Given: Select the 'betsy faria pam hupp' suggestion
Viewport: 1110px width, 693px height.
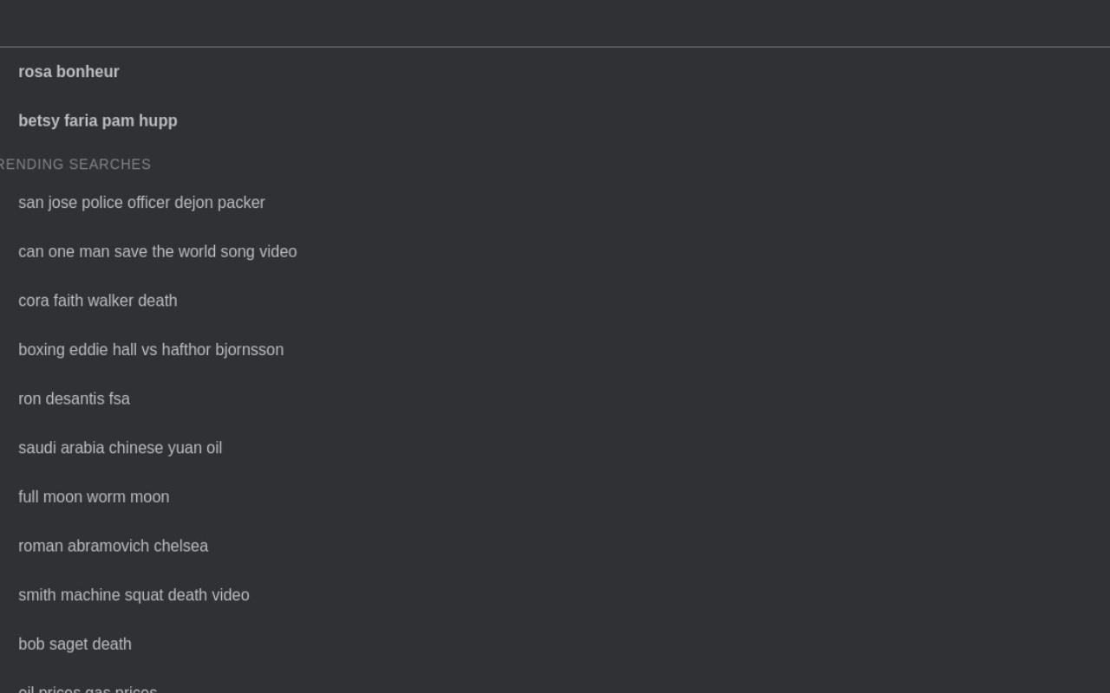Looking at the screenshot, I should [555, 121].
